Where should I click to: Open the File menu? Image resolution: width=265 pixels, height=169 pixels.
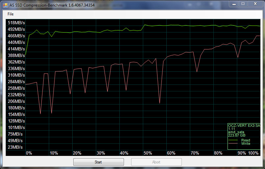tap(11, 14)
